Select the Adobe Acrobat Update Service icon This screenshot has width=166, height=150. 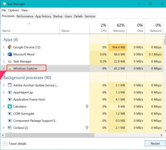click(10, 85)
